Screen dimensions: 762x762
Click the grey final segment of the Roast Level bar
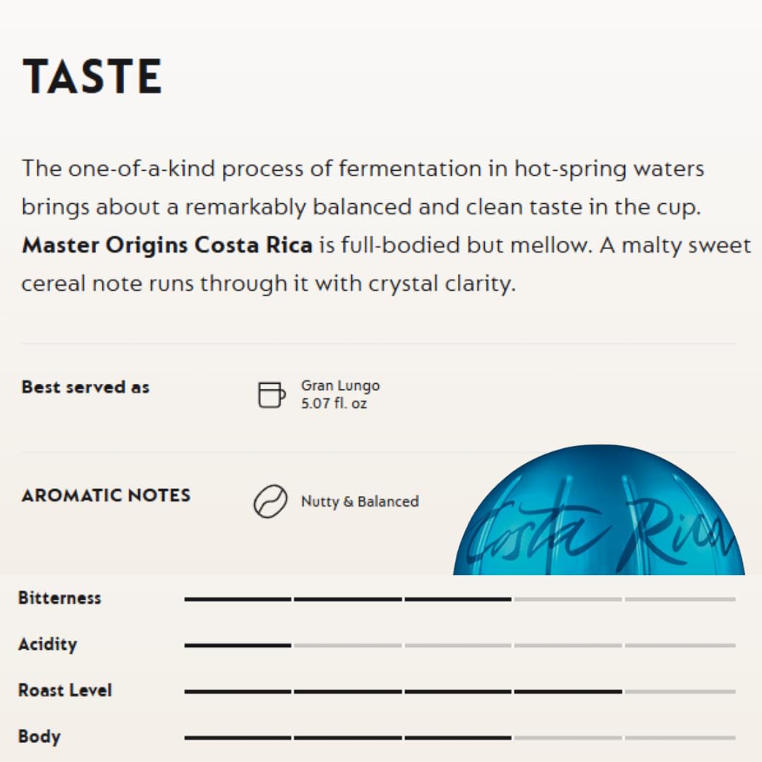[680, 691]
